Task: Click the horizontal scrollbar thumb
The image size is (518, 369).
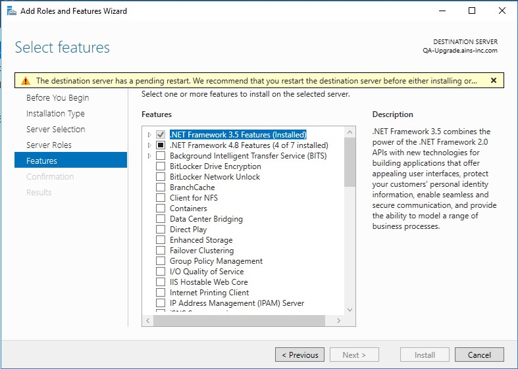Action: click(239, 320)
